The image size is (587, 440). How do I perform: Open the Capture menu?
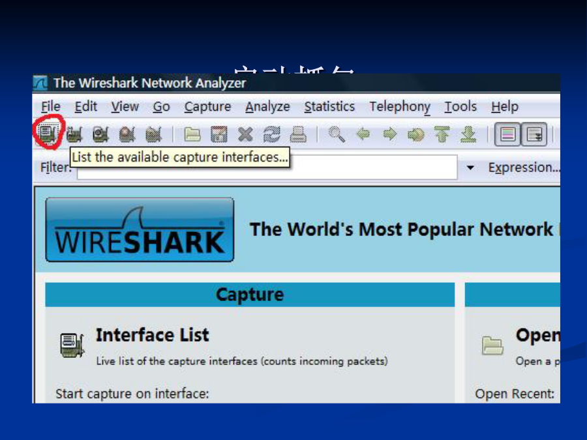[208, 107]
